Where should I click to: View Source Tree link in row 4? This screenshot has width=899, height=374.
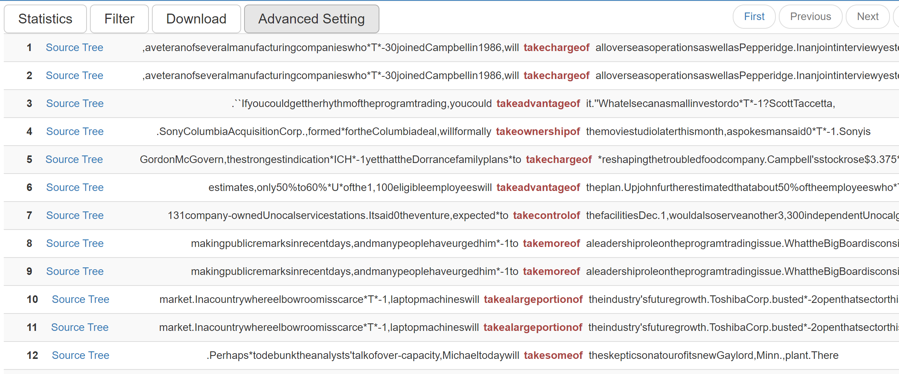pyautogui.click(x=75, y=132)
